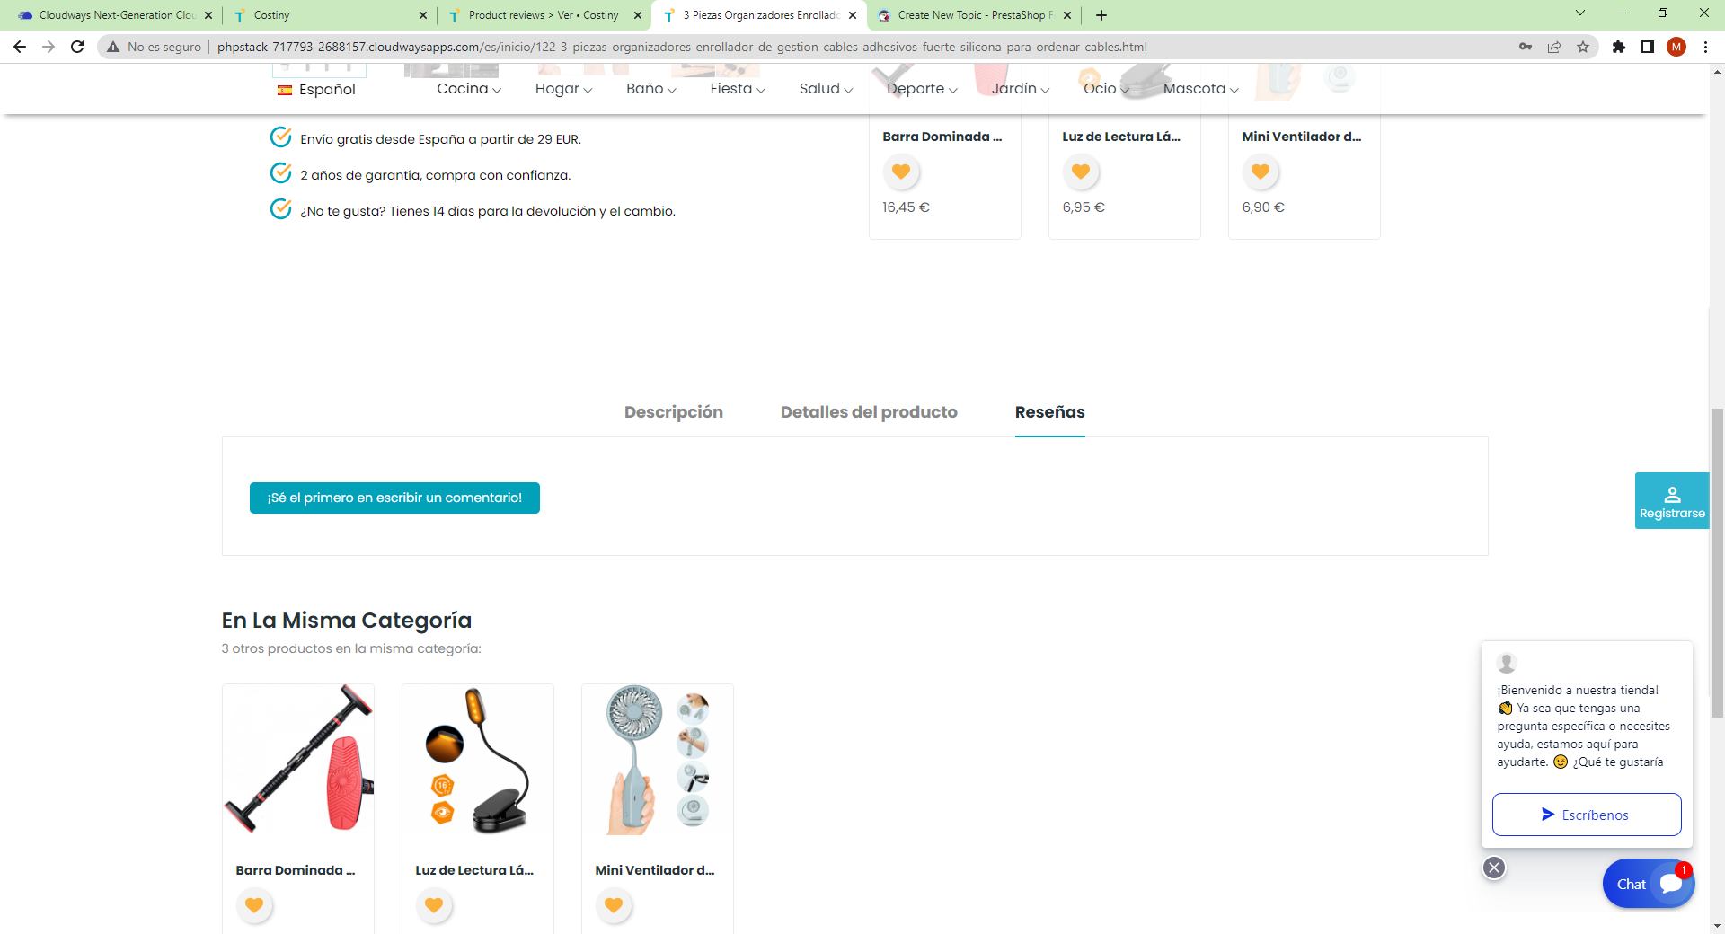Open the browser extensions puzzle icon
This screenshot has width=1725, height=934.
coord(1619,47)
